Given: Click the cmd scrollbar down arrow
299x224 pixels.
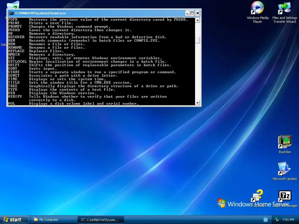Looking at the screenshot, I should click(x=198, y=103).
